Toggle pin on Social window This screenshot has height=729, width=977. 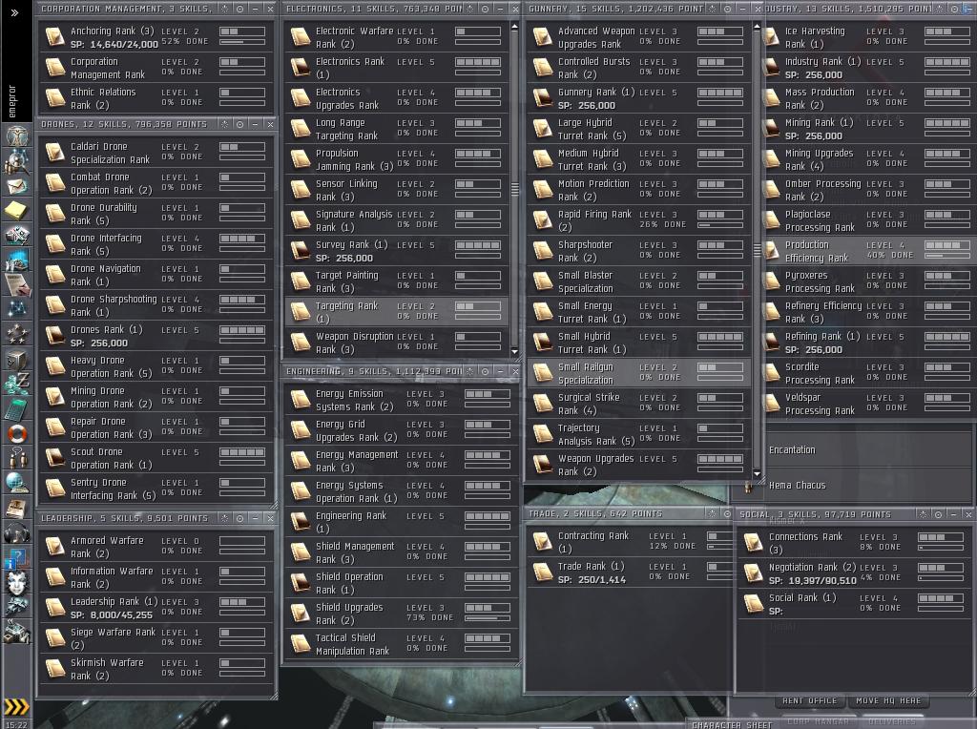[939, 514]
